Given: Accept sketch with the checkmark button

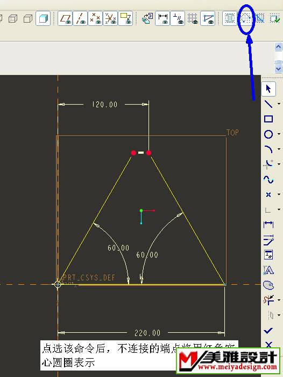Looking at the screenshot, I should click(268, 331).
